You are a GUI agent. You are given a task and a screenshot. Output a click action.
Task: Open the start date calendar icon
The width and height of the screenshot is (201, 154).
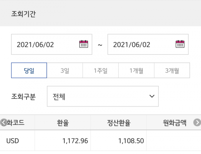click(84, 44)
